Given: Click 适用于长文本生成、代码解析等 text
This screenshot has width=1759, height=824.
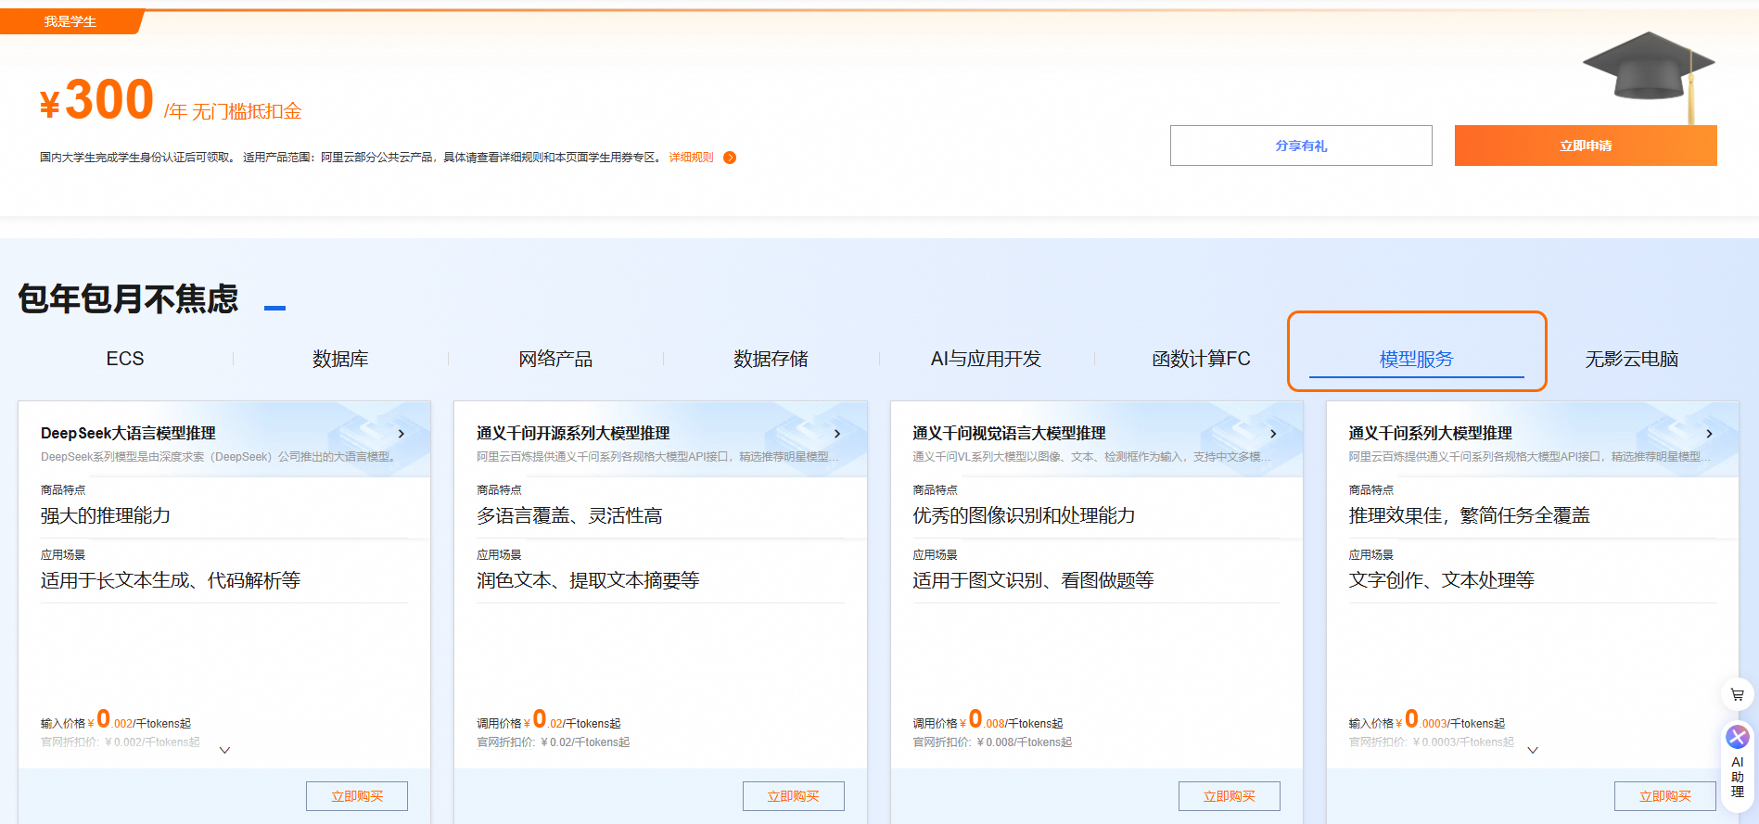Looking at the screenshot, I should [x=171, y=580].
